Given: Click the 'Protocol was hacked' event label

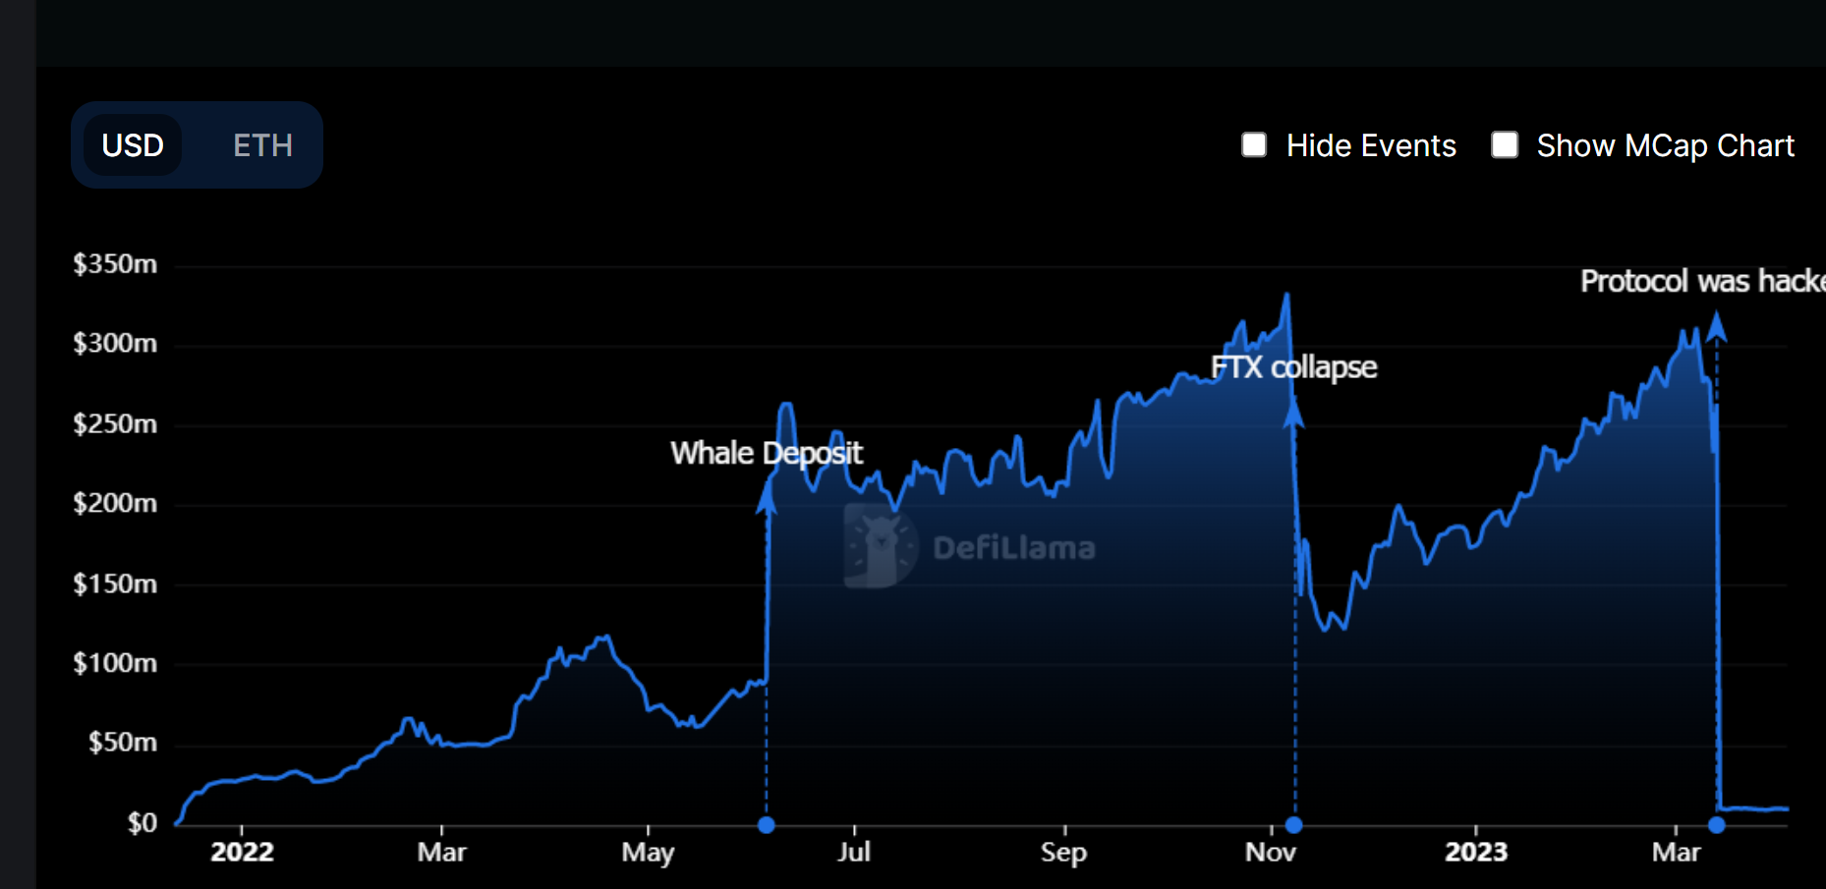Looking at the screenshot, I should 1703,281.
